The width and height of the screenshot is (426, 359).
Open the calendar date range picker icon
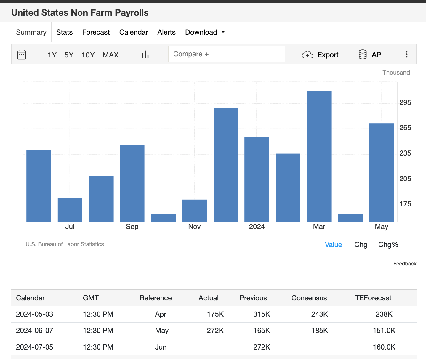pyautogui.click(x=22, y=55)
